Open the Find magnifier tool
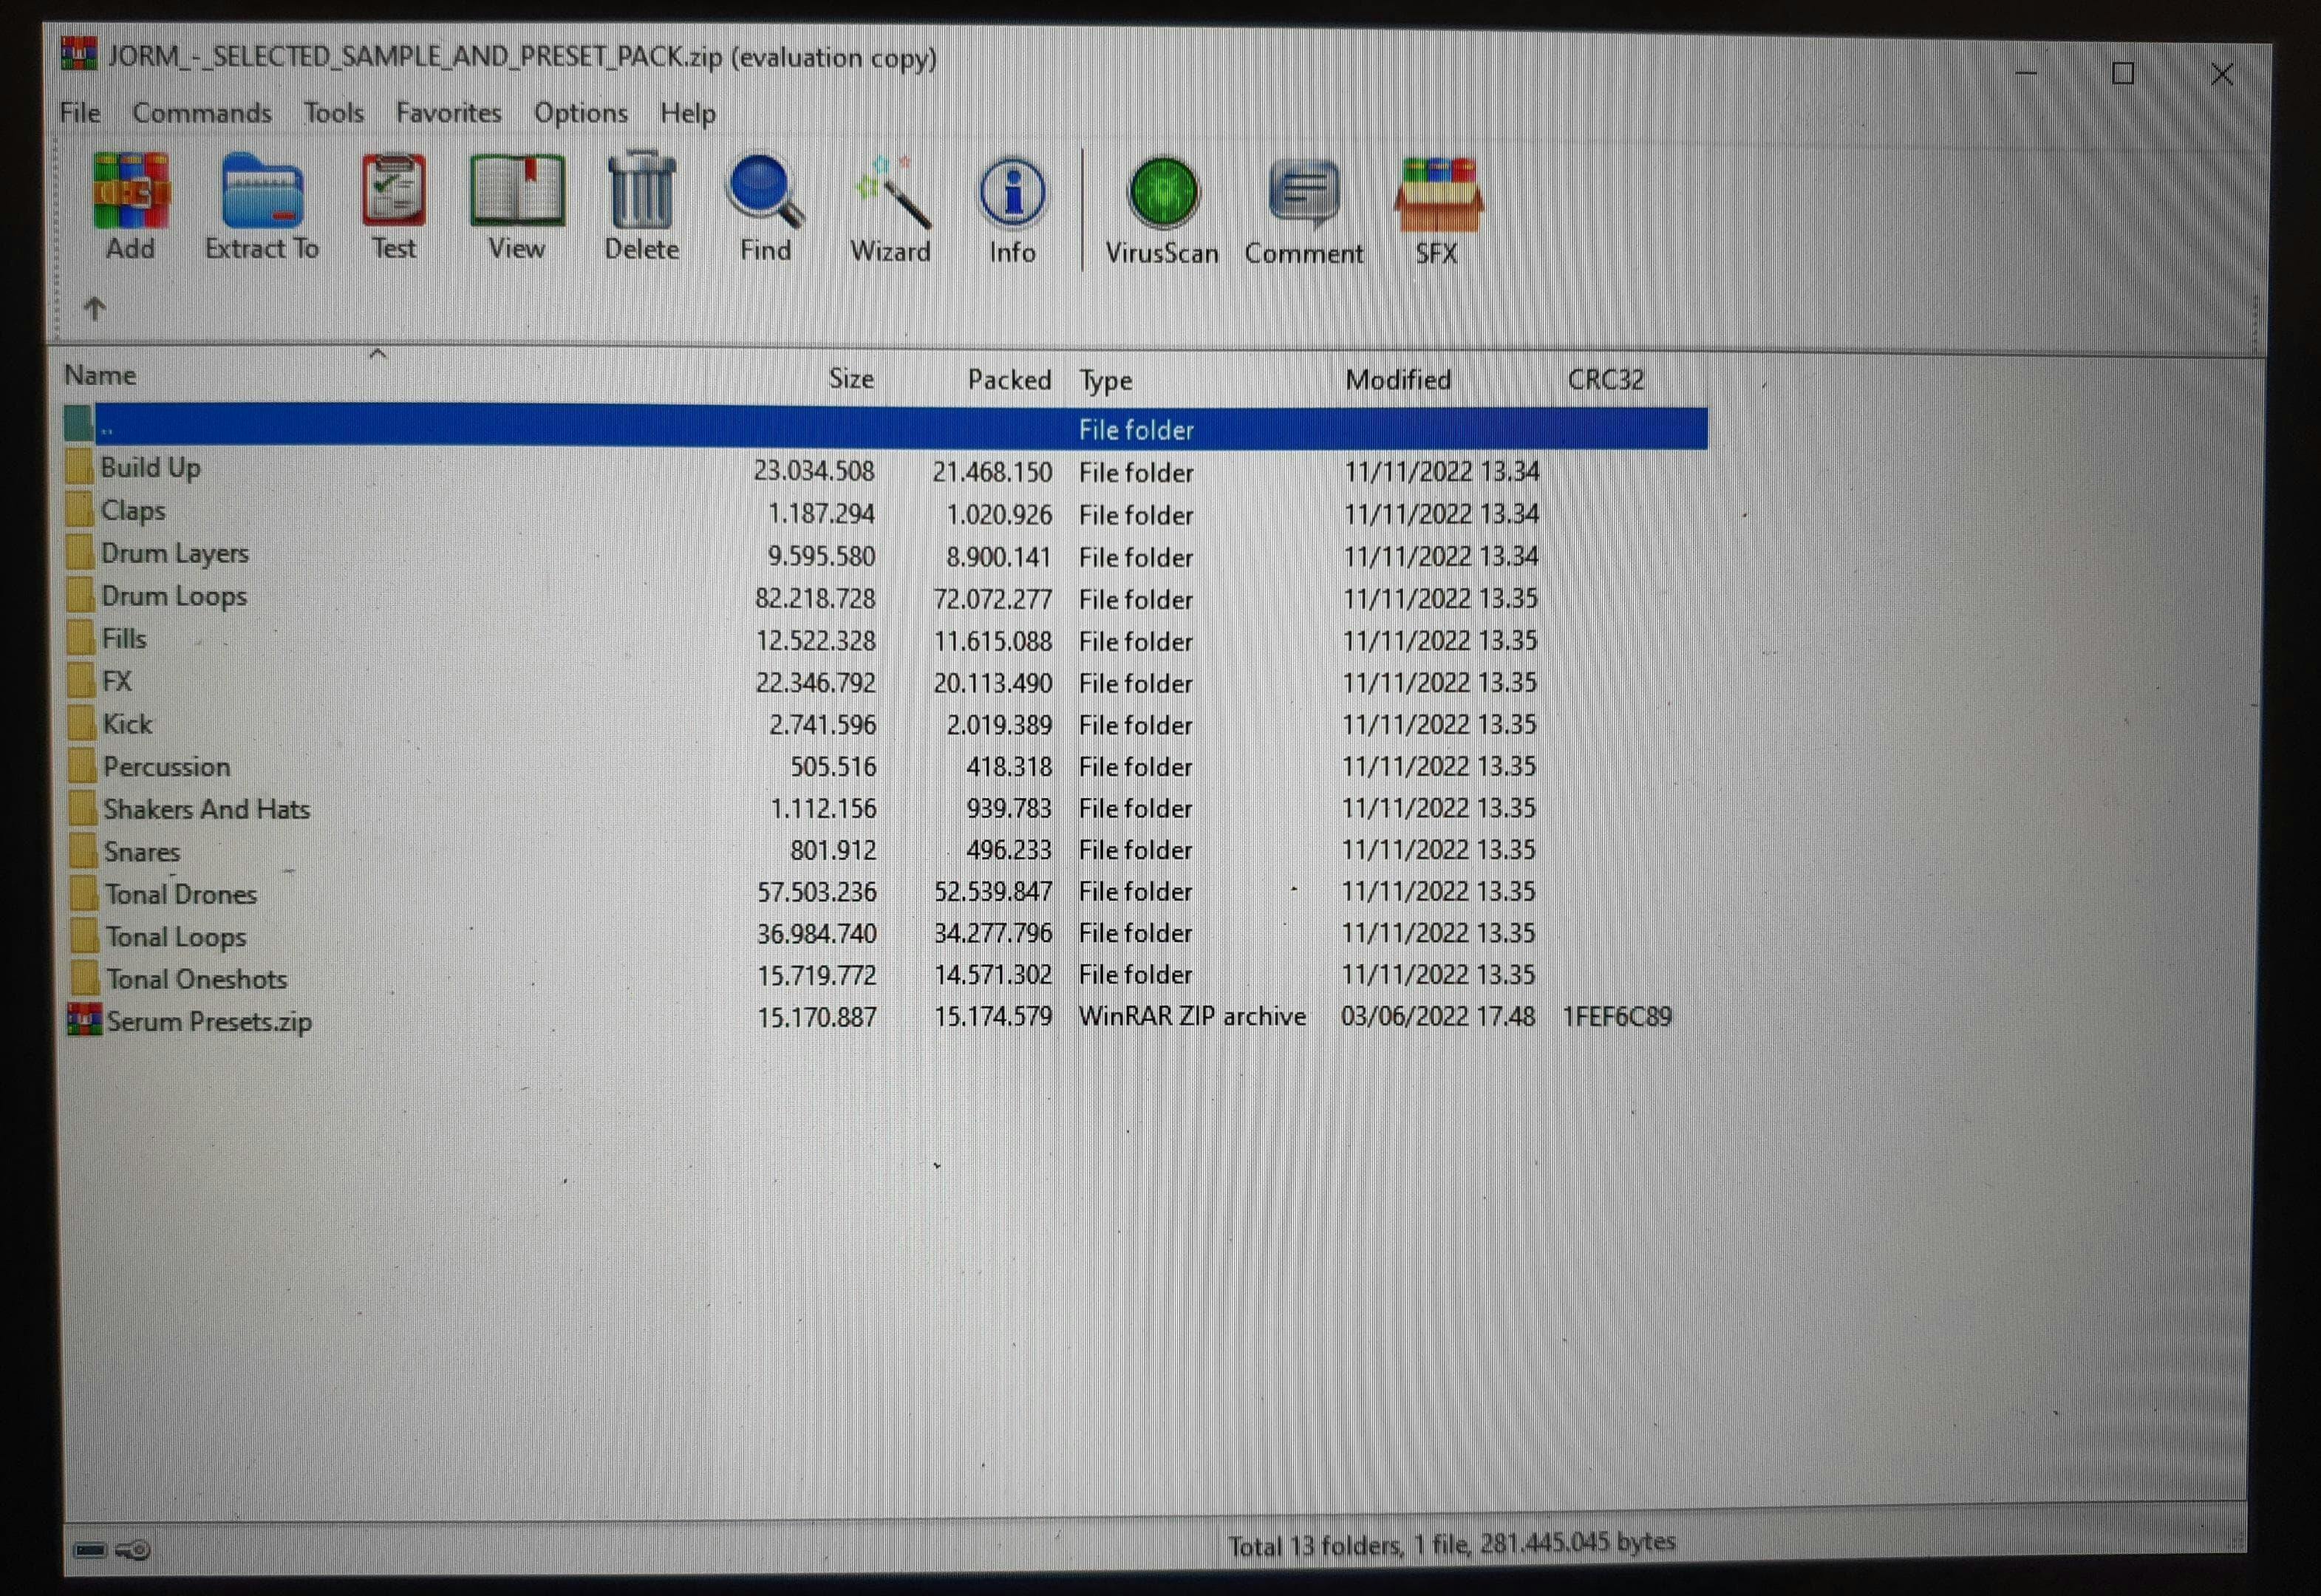 [765, 206]
